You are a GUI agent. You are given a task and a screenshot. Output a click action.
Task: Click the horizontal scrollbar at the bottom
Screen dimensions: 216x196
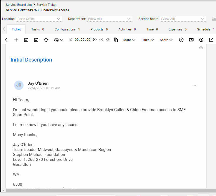(111, 190)
